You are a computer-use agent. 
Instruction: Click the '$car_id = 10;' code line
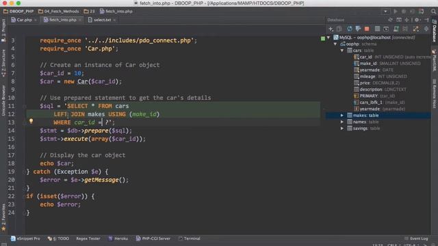[62, 73]
